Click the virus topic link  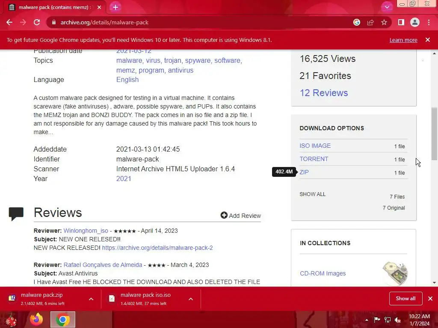153,61
